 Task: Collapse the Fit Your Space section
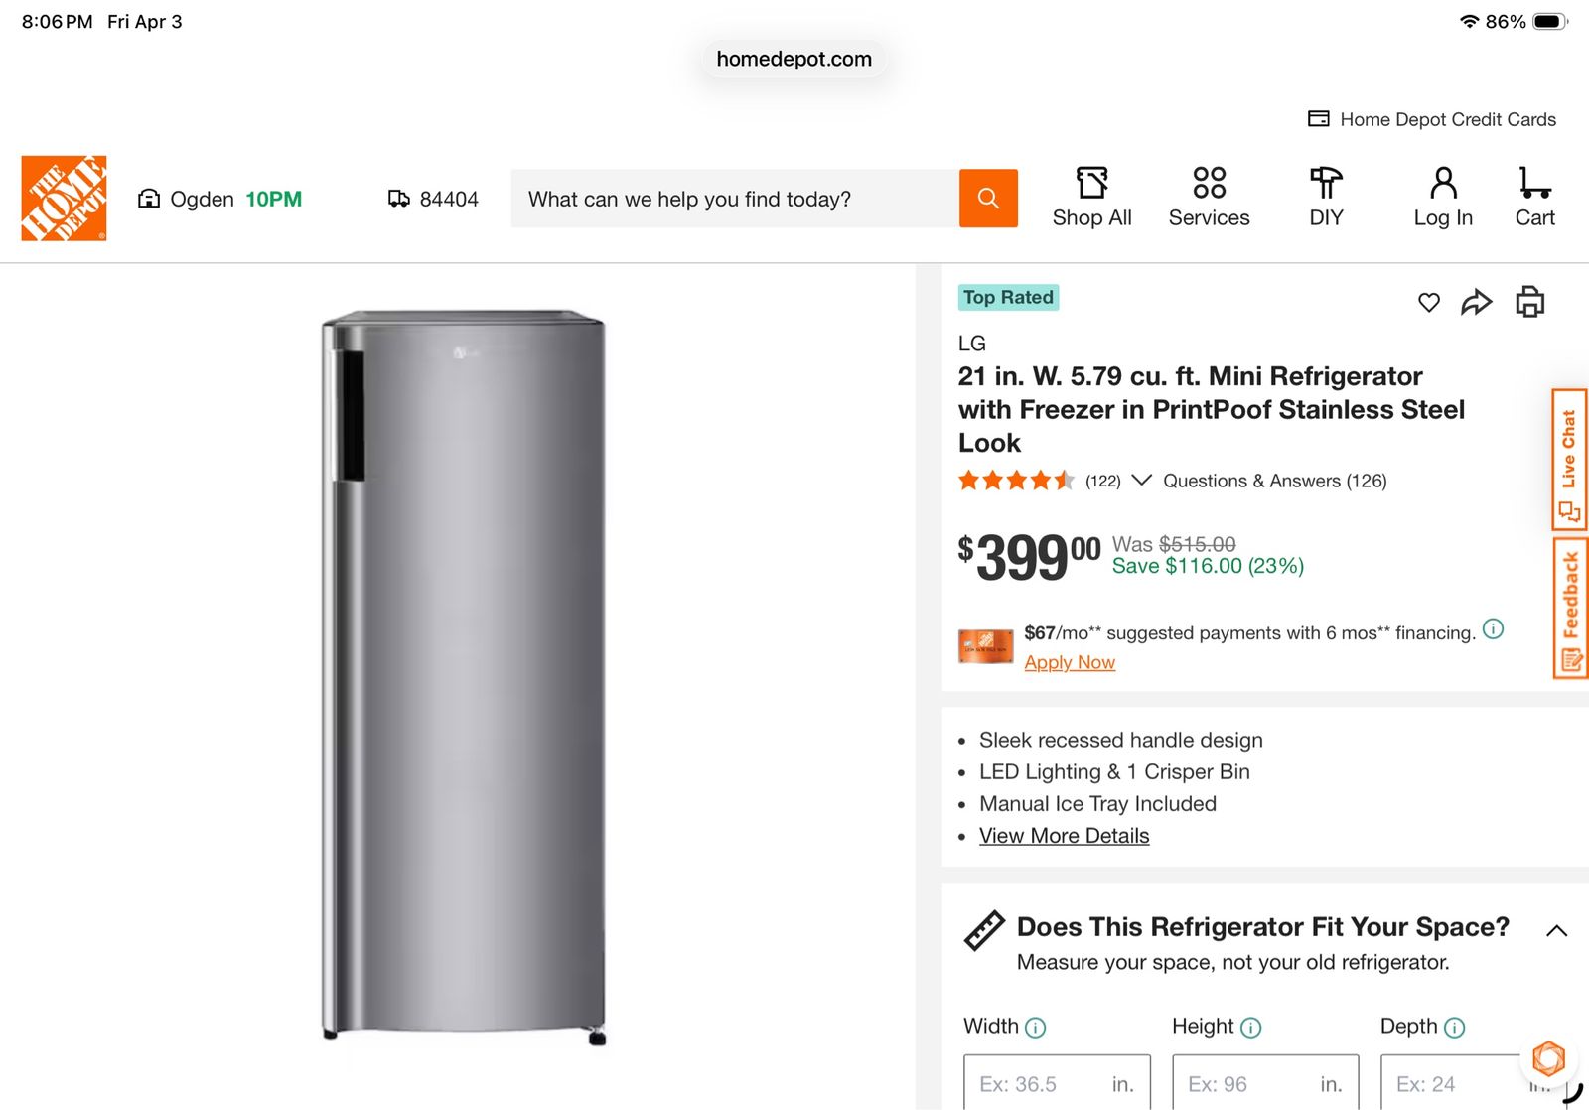pos(1556,931)
